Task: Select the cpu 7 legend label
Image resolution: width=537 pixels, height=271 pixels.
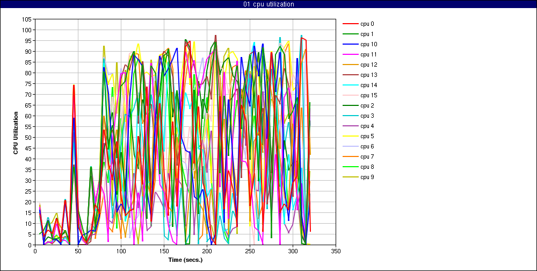Action: tap(367, 157)
